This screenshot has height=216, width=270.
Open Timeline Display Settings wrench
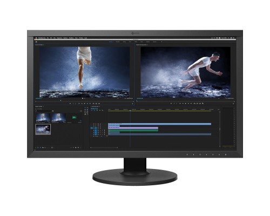[x=103, y=110]
